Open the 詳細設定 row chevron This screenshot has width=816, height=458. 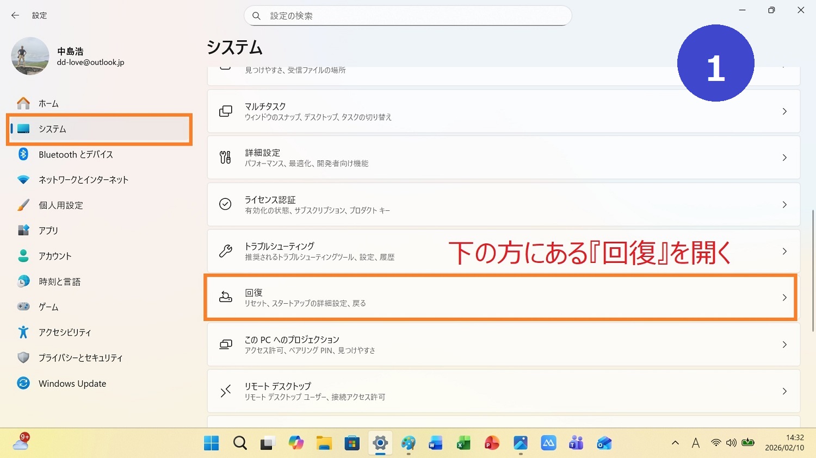click(x=784, y=158)
